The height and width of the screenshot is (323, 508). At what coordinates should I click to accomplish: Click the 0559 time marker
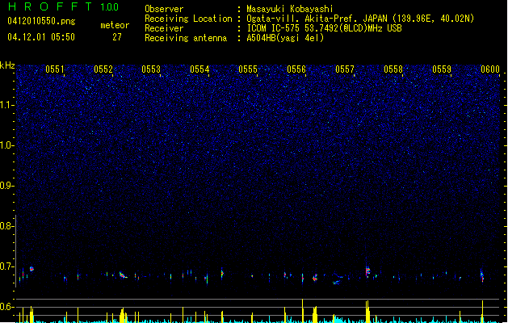click(x=442, y=69)
